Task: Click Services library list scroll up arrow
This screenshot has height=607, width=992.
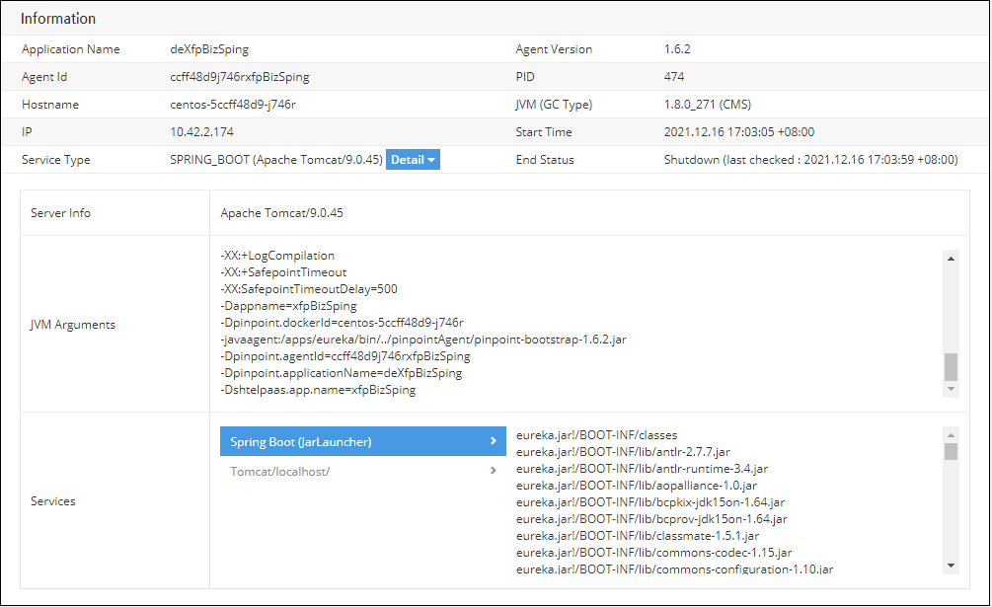Action: [951, 435]
